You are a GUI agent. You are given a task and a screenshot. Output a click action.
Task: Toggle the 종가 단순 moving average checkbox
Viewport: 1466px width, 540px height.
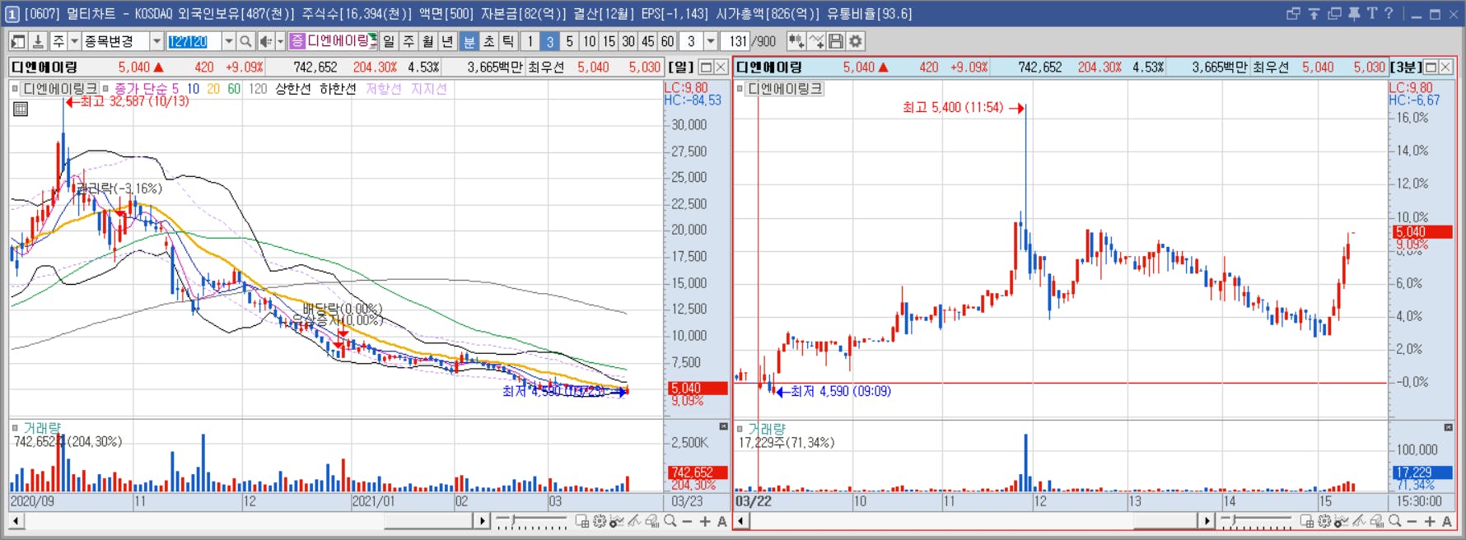pos(105,88)
